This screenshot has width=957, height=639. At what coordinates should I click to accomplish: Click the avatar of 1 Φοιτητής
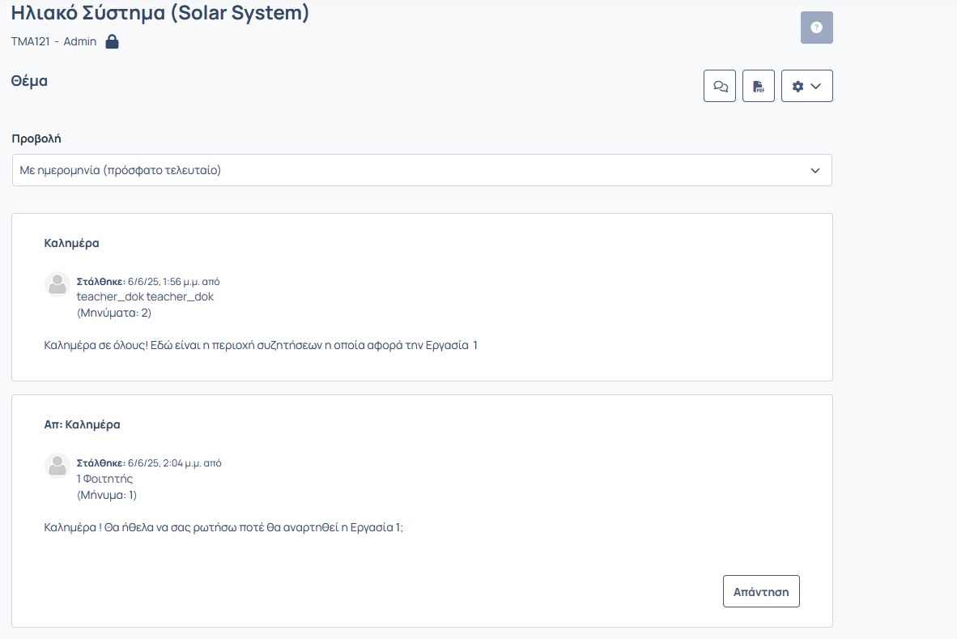pos(57,466)
